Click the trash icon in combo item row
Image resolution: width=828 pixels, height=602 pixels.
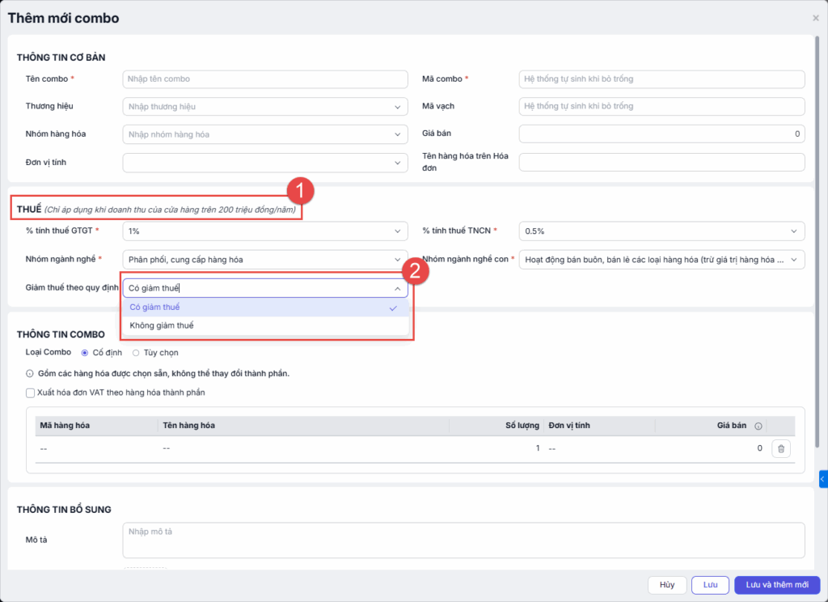[780, 448]
